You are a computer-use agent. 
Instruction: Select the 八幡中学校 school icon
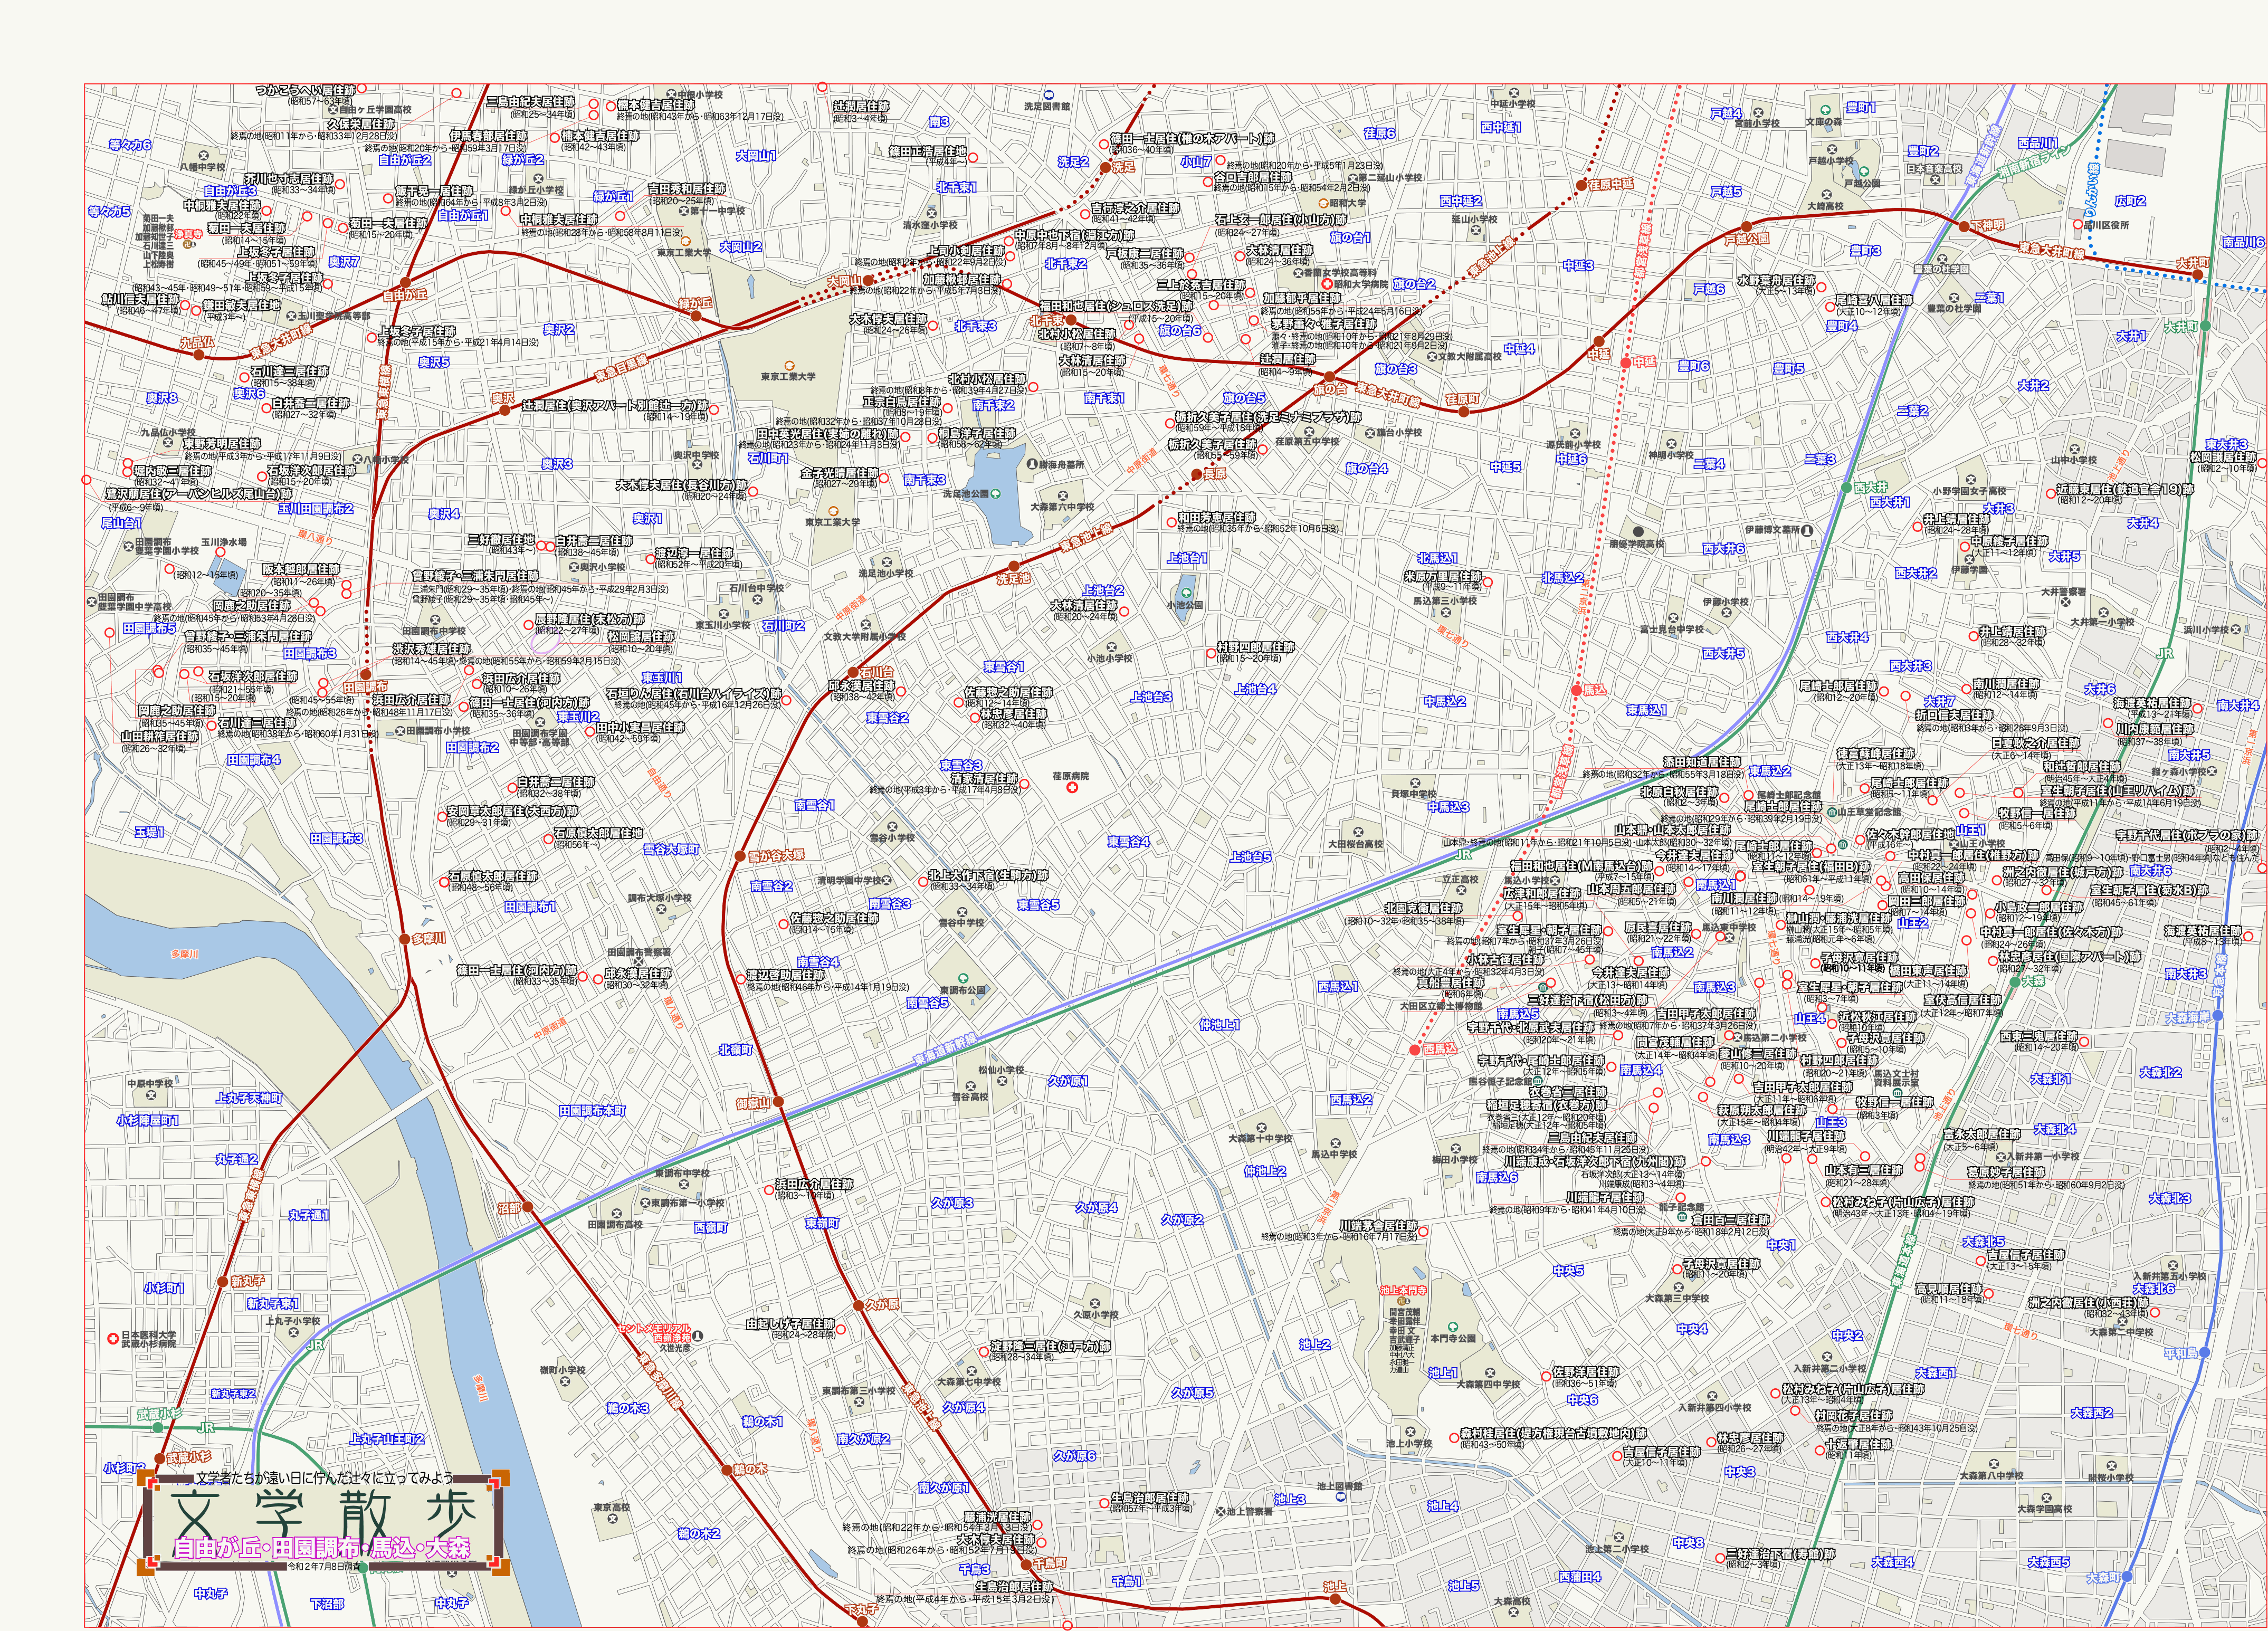(x=203, y=156)
